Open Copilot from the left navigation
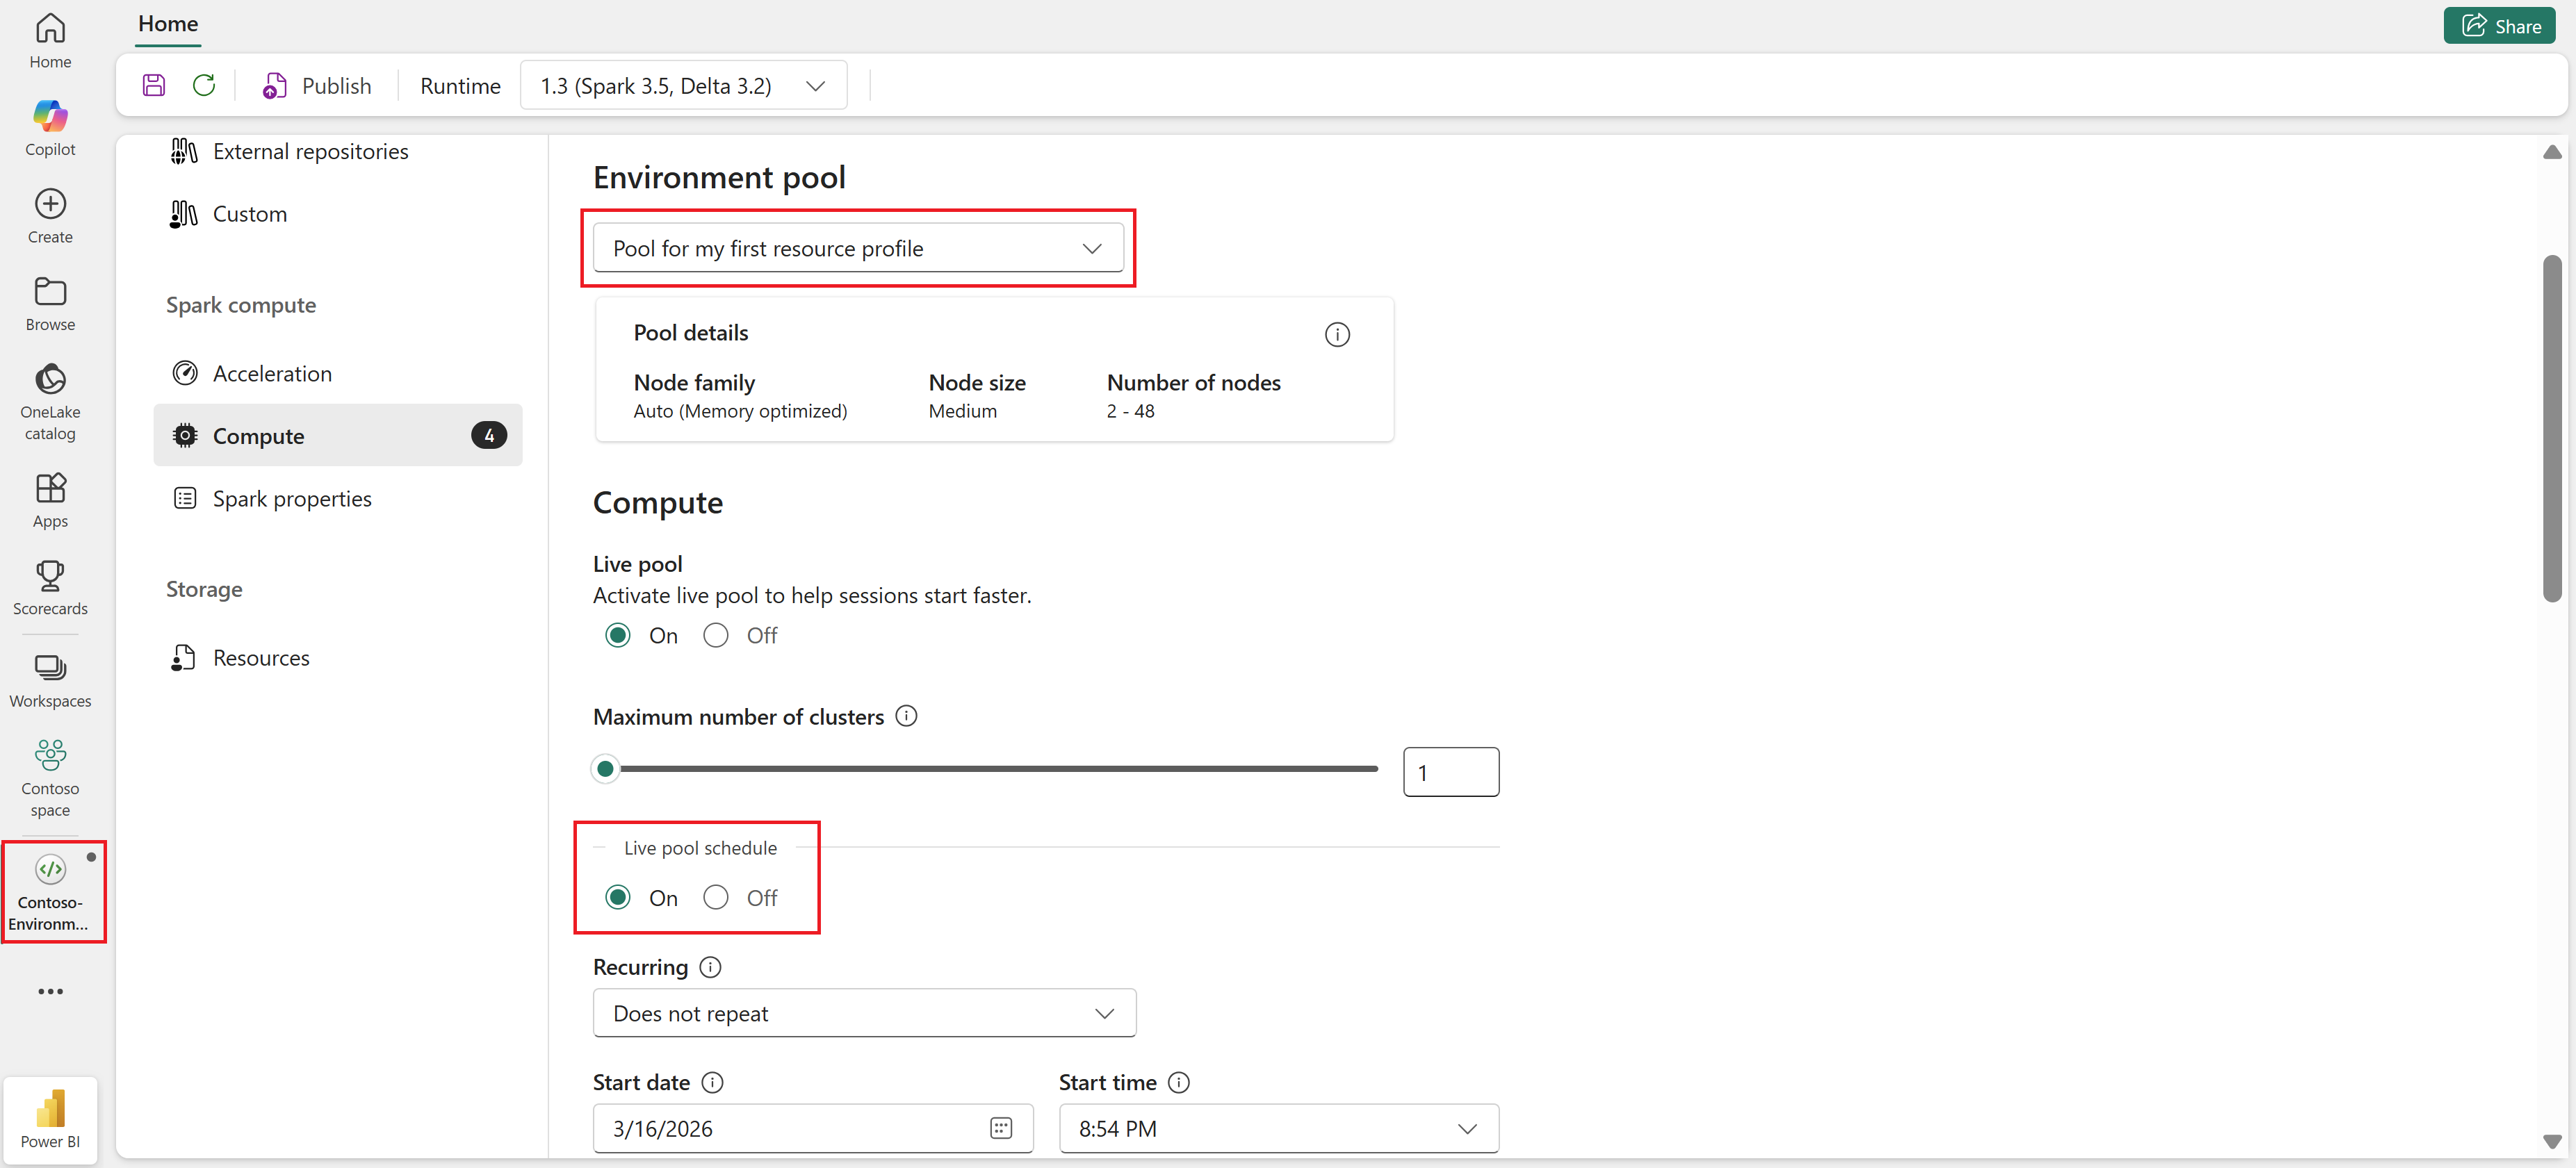The image size is (2576, 1168). click(50, 128)
